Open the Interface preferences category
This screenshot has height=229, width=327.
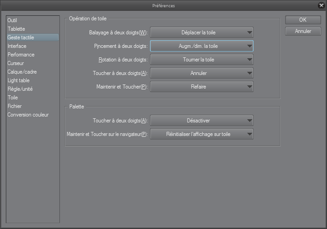(17, 46)
